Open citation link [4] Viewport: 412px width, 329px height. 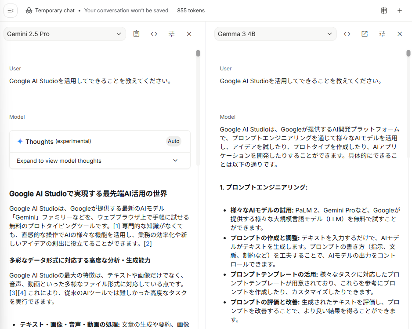[22, 293]
